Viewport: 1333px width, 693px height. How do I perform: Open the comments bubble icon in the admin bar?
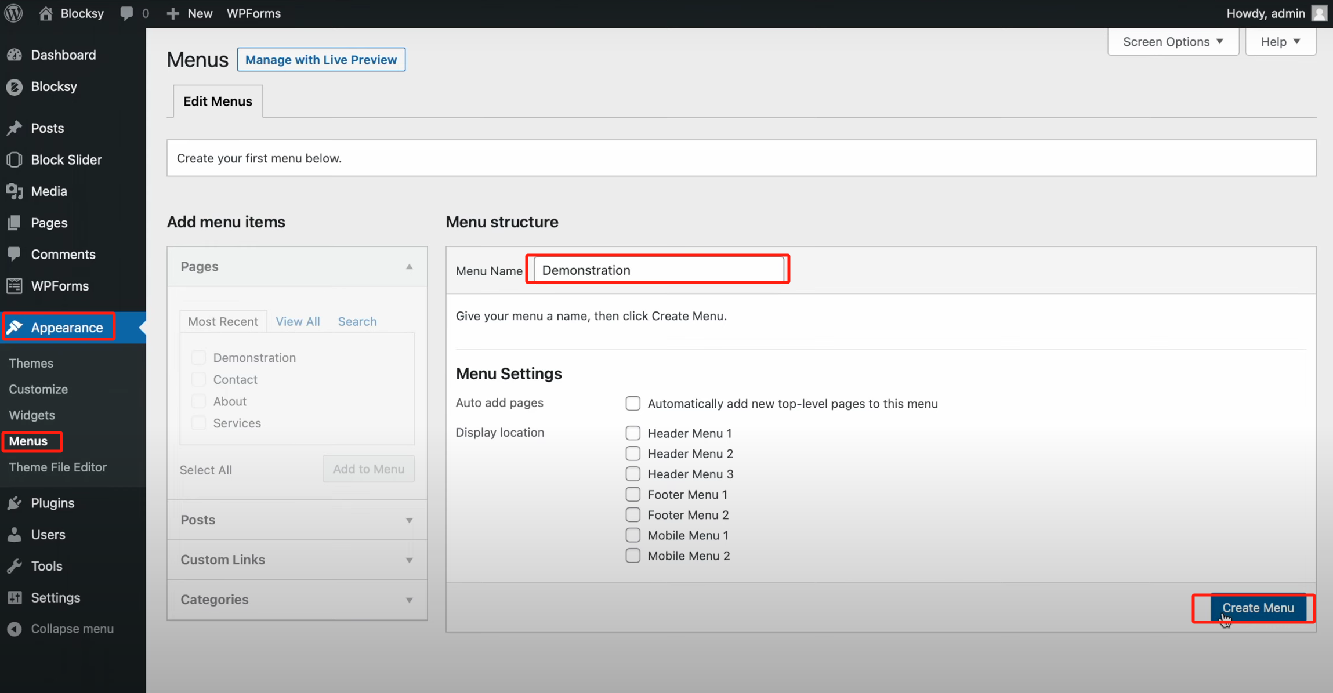[126, 13]
